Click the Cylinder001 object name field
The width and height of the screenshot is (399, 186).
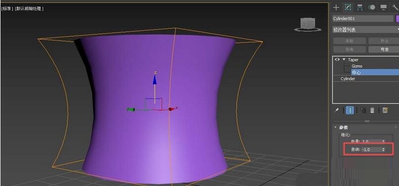tap(363, 19)
